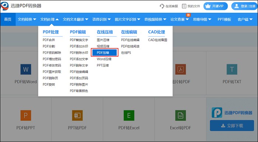Choose PDF删除图片 from the menu
Screen dimensions: 258x142
point(79,84)
